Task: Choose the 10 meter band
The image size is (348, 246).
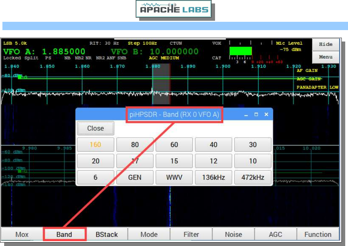Action: 252,161
